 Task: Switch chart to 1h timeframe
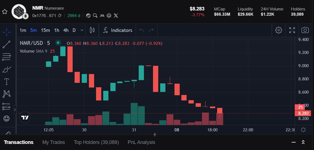tap(57, 31)
